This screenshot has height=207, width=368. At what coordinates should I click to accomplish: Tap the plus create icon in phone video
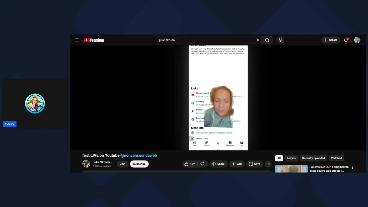[x=218, y=143]
